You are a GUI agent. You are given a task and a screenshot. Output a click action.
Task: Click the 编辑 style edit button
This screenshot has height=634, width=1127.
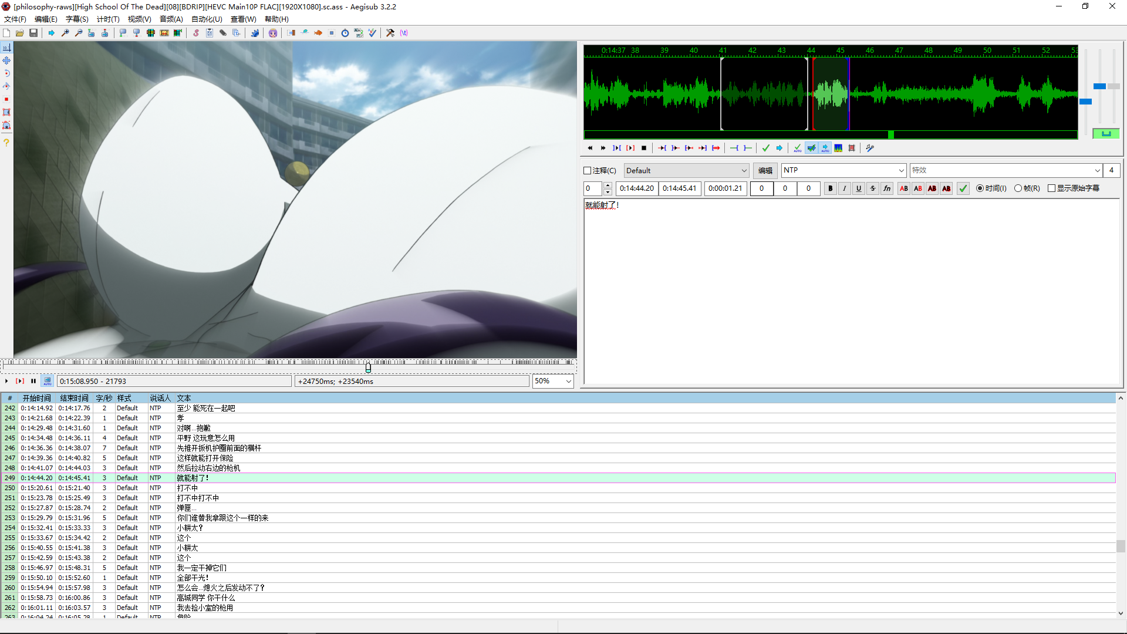pos(765,171)
